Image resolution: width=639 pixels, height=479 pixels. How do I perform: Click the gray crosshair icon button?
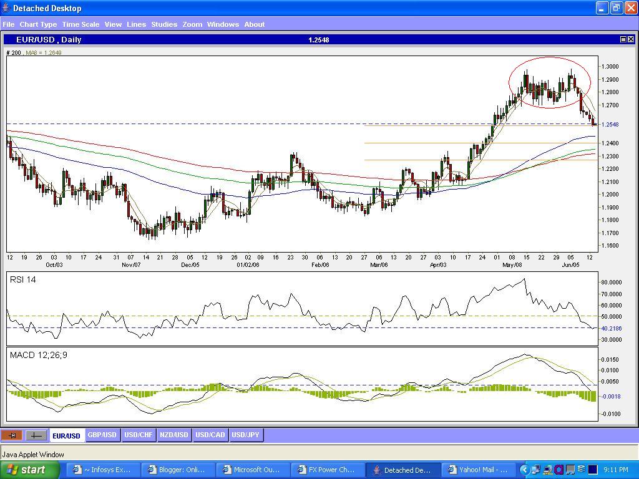(36, 435)
